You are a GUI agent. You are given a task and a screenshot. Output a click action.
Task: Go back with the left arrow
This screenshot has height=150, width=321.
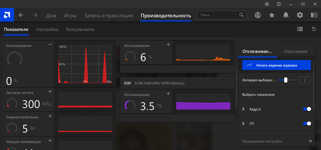[21, 15]
